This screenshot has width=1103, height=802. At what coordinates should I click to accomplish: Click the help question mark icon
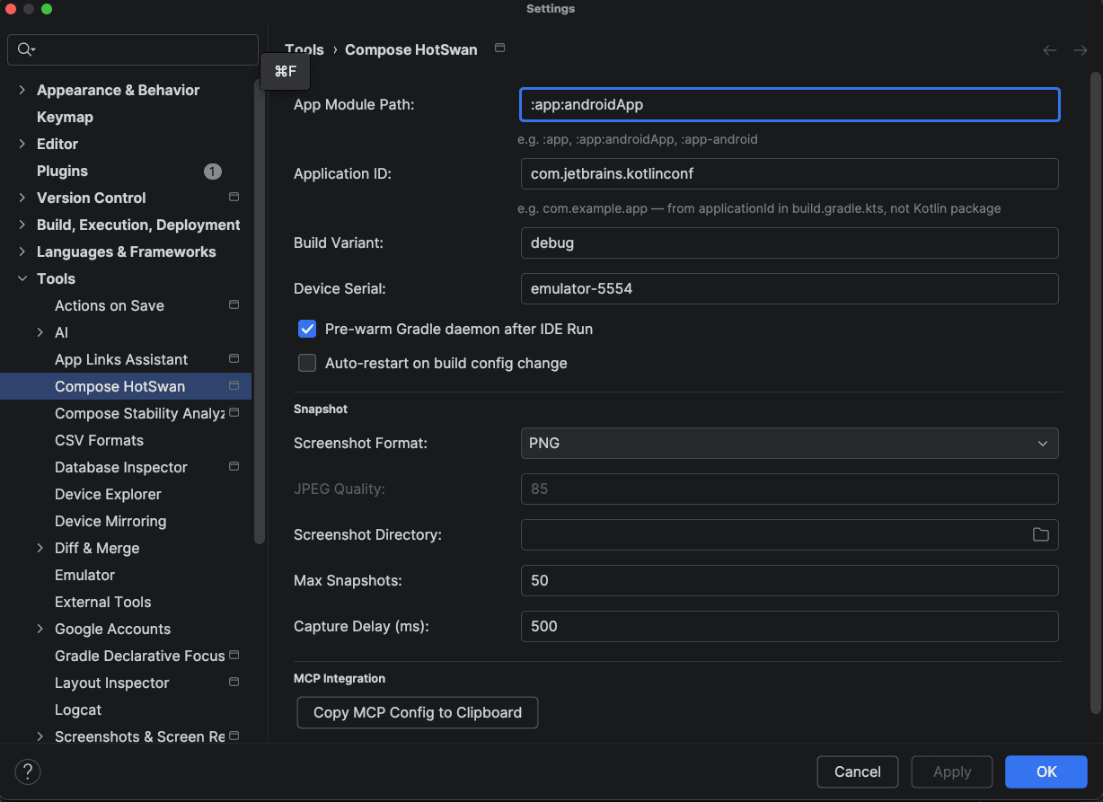(26, 771)
